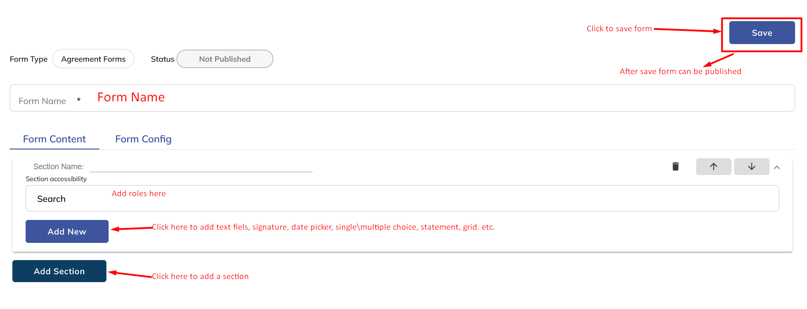Delete the section with the trash icon

tap(675, 167)
